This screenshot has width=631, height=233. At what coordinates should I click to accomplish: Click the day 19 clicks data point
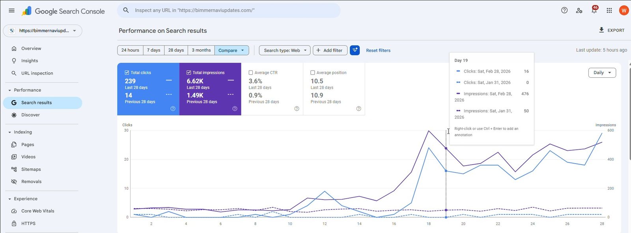coord(446,171)
